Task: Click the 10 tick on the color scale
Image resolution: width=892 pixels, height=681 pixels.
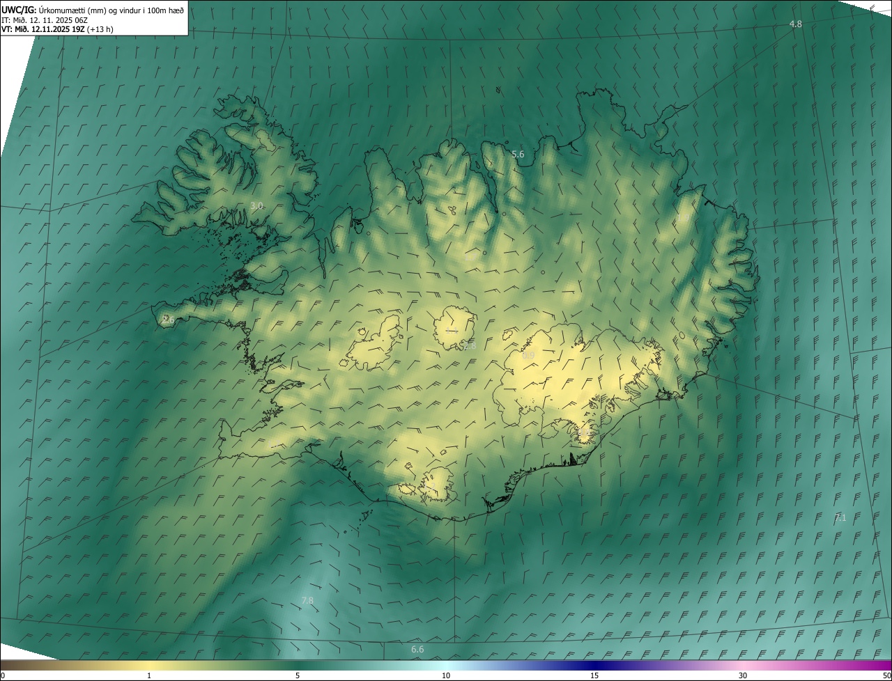Action: 446,675
